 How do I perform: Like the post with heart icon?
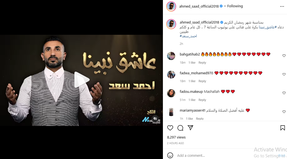[x=170, y=128]
